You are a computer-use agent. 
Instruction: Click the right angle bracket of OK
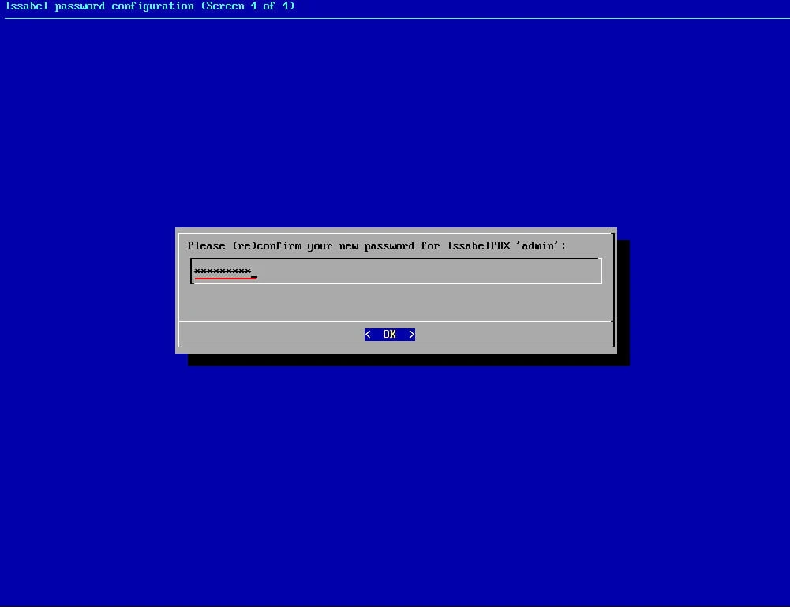pos(411,335)
